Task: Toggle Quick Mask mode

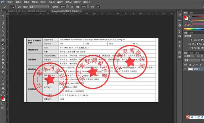Action: (3, 104)
